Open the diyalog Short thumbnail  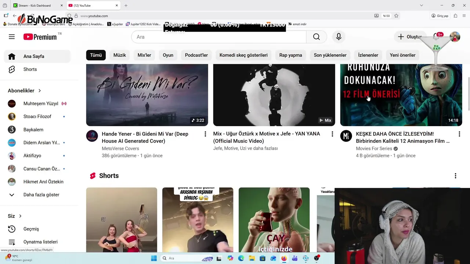click(x=198, y=220)
